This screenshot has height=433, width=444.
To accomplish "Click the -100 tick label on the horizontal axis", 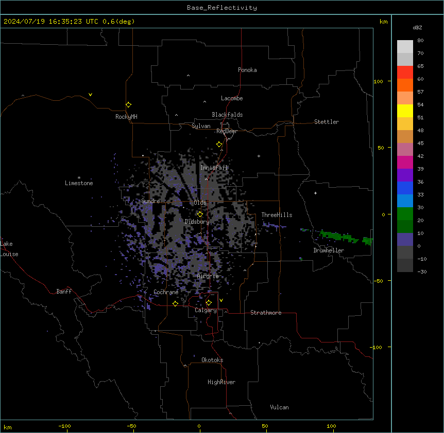I will pyautogui.click(x=64, y=426).
